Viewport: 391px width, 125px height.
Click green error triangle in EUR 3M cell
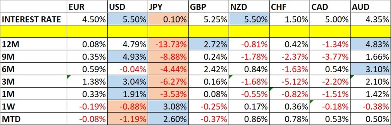68,77
